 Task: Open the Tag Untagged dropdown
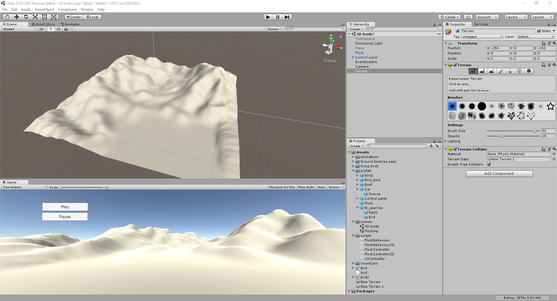pyautogui.click(x=482, y=37)
